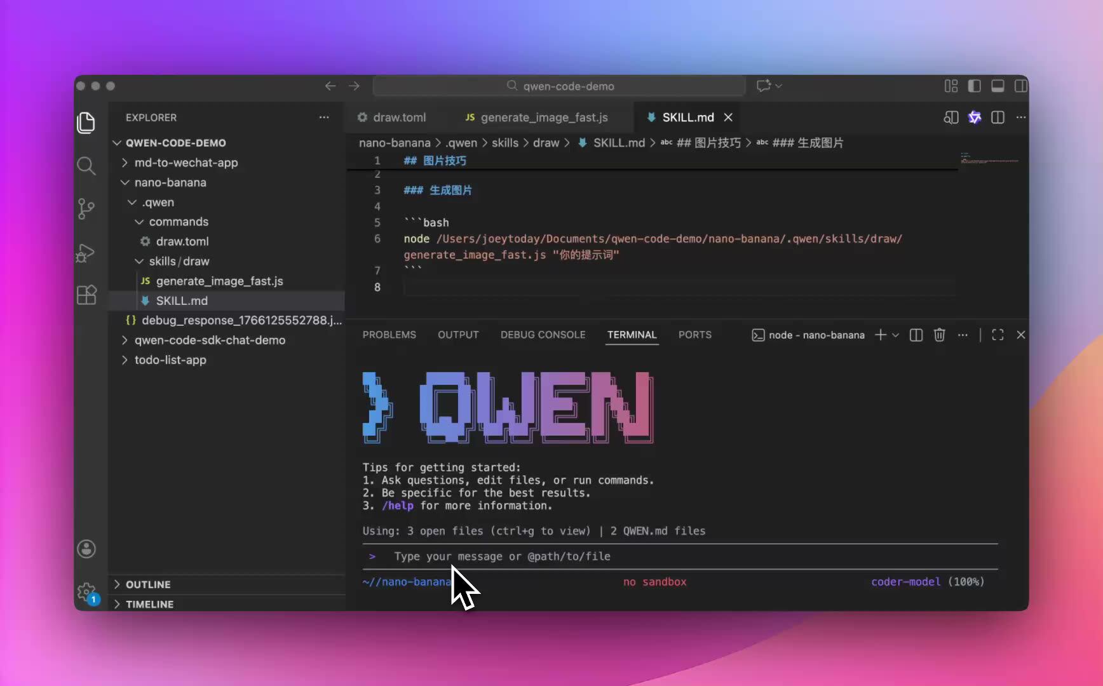The width and height of the screenshot is (1103, 686).
Task: Open generate_image_fast.js in the file tree
Action: coord(227,281)
